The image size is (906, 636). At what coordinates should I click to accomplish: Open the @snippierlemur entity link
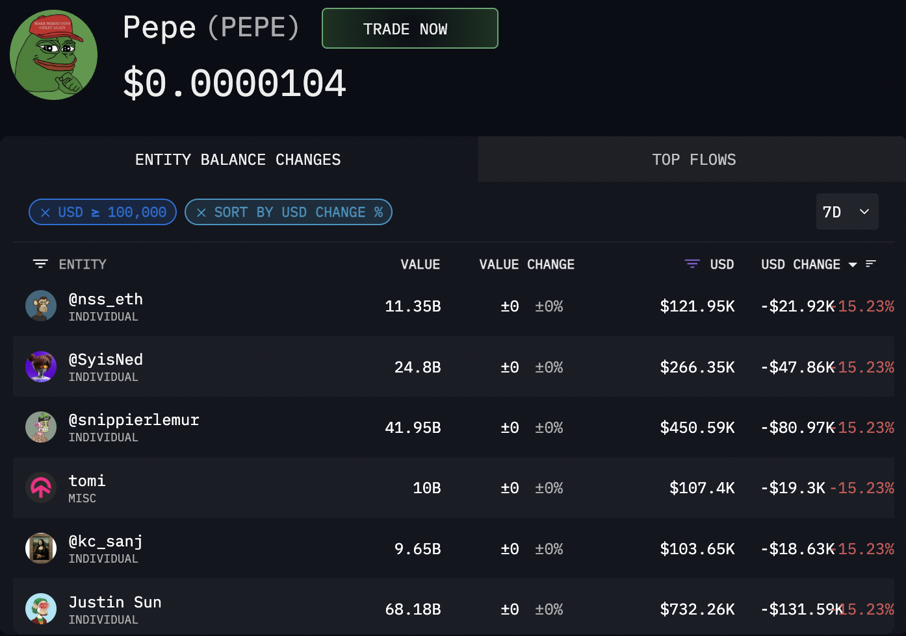134,420
